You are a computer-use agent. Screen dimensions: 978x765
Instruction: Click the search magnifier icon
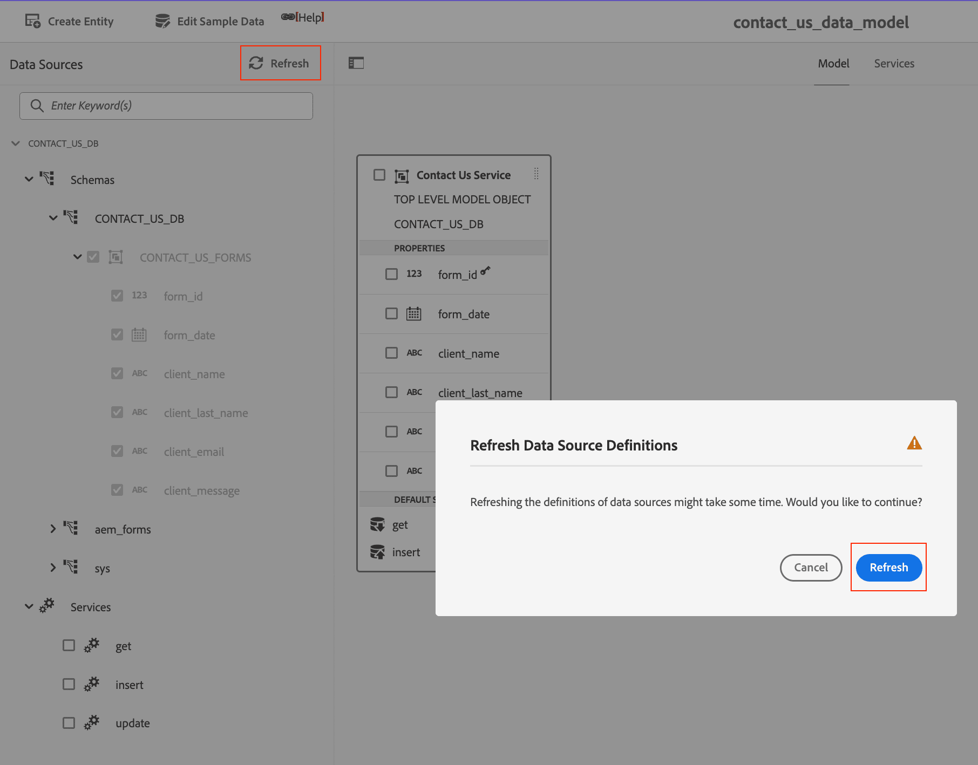click(x=37, y=106)
